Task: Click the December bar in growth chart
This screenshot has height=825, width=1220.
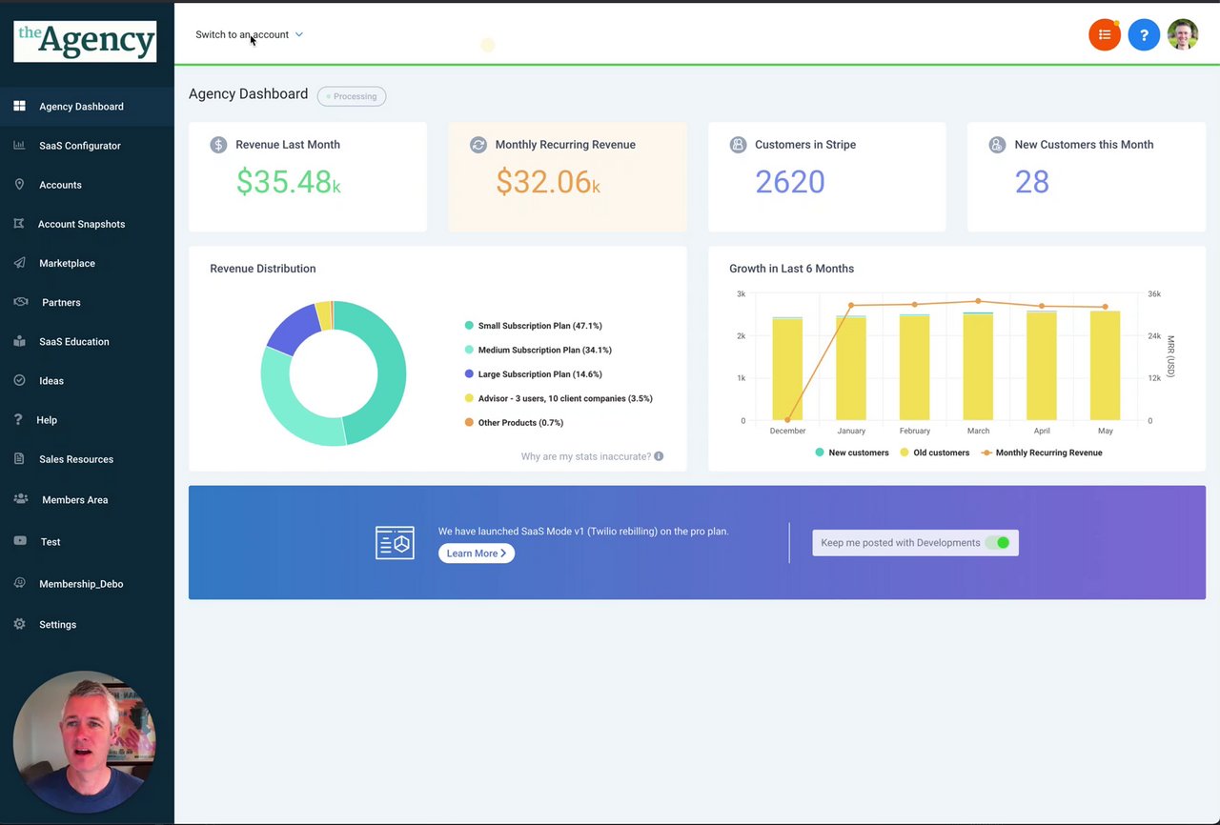Action: click(x=787, y=369)
